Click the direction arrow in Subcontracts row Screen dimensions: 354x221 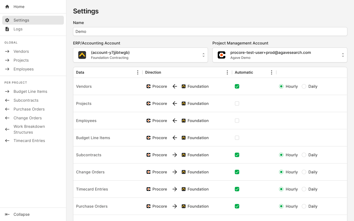click(x=175, y=155)
